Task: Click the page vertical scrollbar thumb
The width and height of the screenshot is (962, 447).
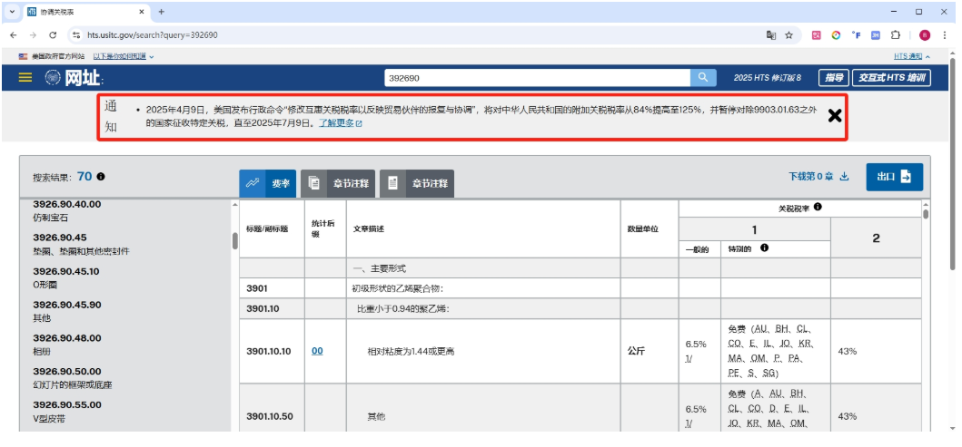Action: (952, 162)
